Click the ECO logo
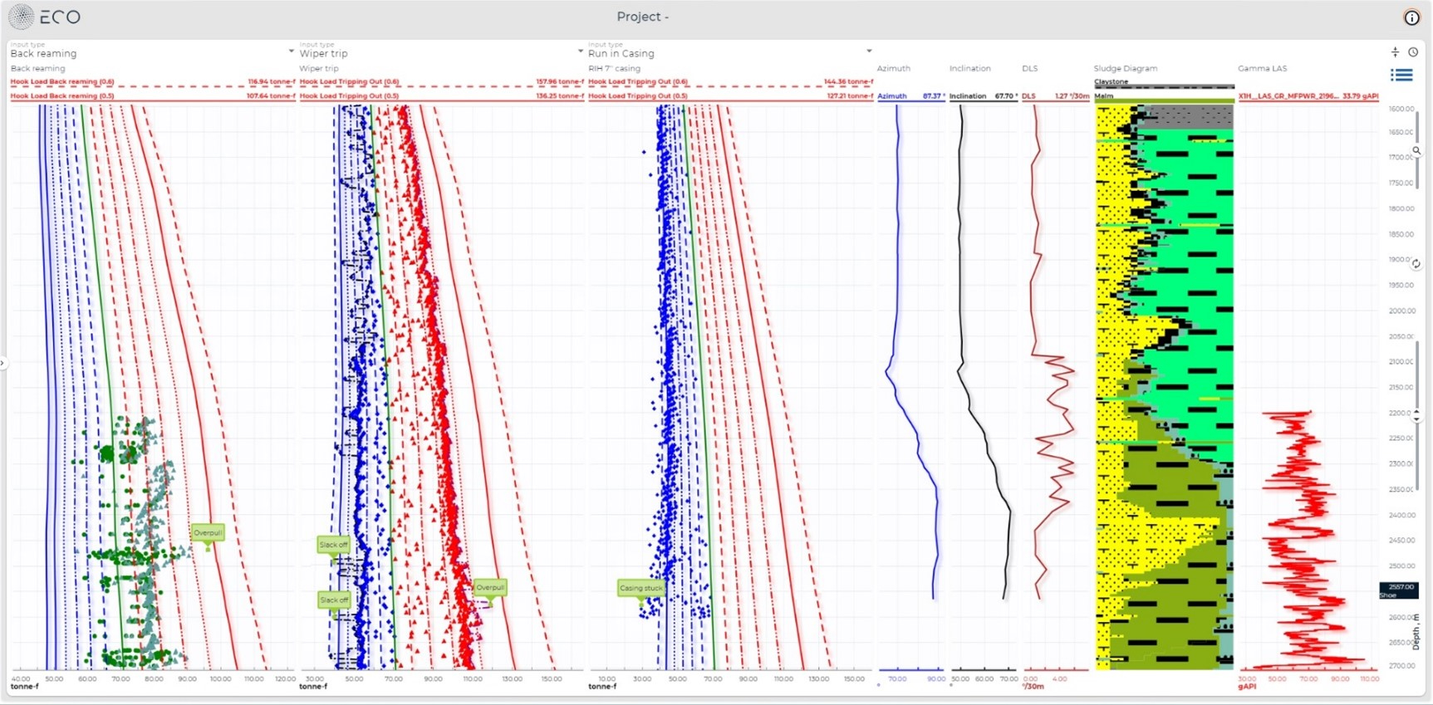 (45, 17)
